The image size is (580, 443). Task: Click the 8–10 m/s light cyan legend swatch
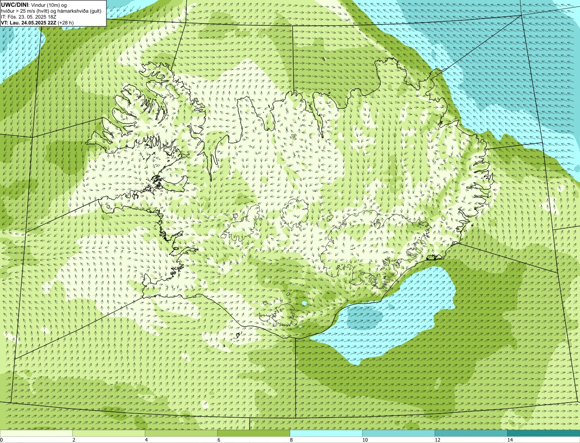pos(326,433)
